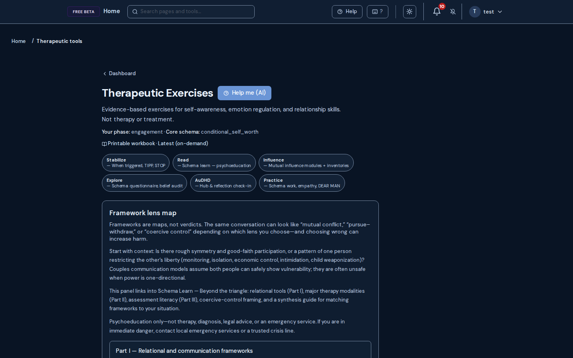
Task: Open keyboard shortcuts button
Action: pyautogui.click(x=378, y=12)
